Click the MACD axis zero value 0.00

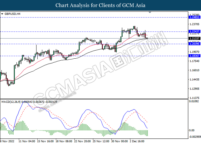(x=192, y=130)
